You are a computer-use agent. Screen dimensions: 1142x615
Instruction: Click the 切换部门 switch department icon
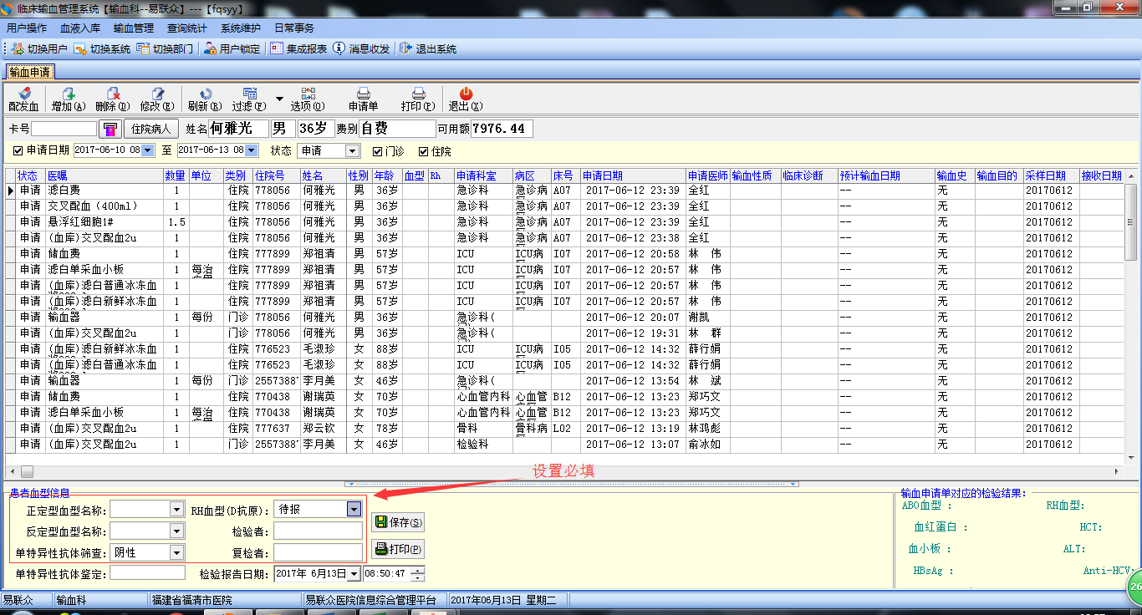point(143,48)
